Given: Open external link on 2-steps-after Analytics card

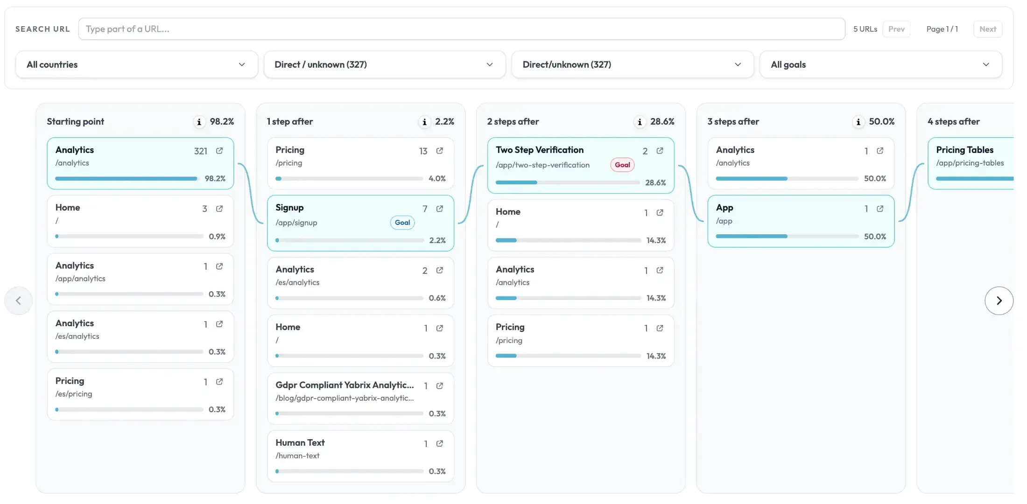Looking at the screenshot, I should click(660, 270).
